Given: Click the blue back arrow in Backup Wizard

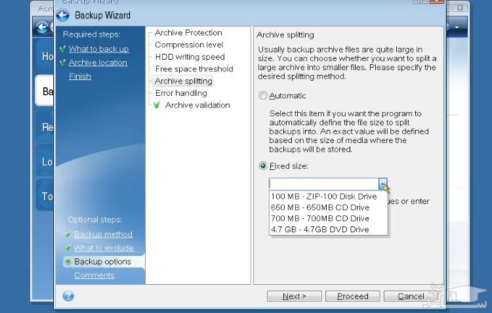Looking at the screenshot, I should coord(63,15).
